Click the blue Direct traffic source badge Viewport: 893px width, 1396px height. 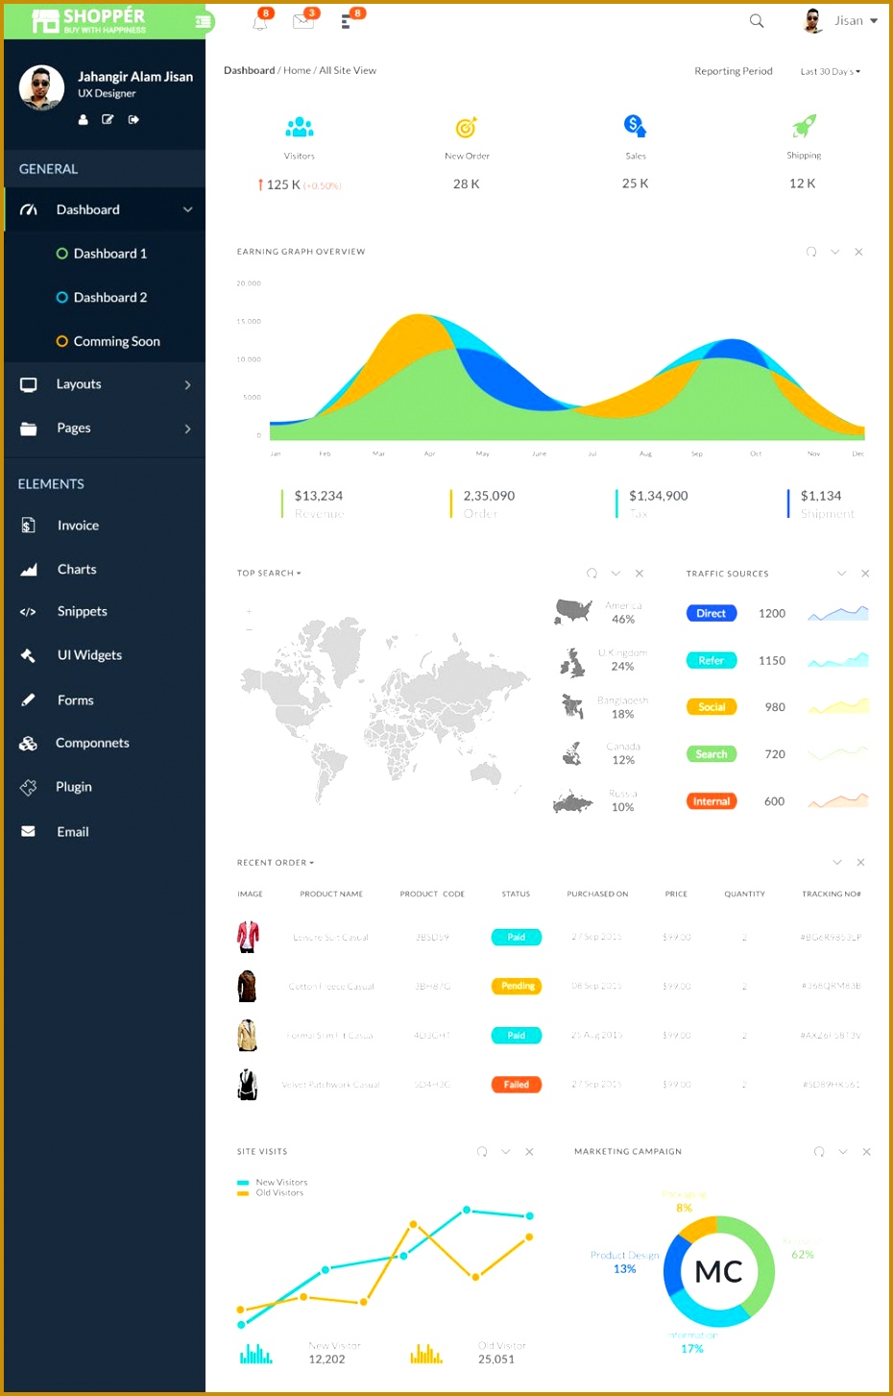pos(711,612)
